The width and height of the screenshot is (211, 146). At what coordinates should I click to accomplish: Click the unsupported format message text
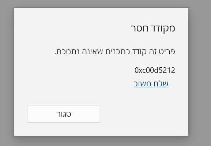[x=115, y=52]
